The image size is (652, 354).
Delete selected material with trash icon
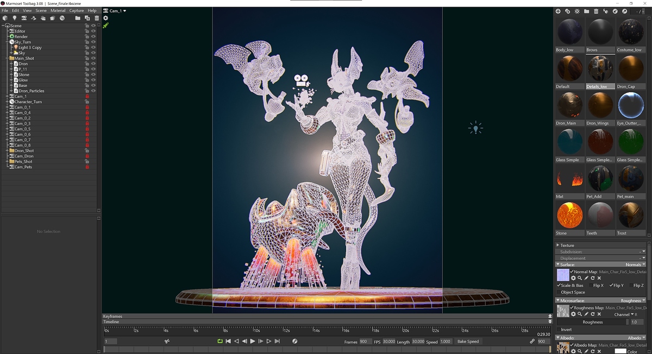(x=596, y=11)
